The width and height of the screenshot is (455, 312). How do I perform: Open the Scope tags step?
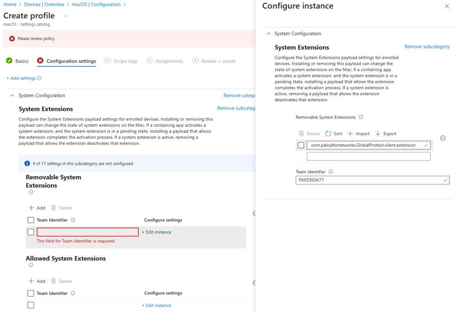click(x=125, y=61)
